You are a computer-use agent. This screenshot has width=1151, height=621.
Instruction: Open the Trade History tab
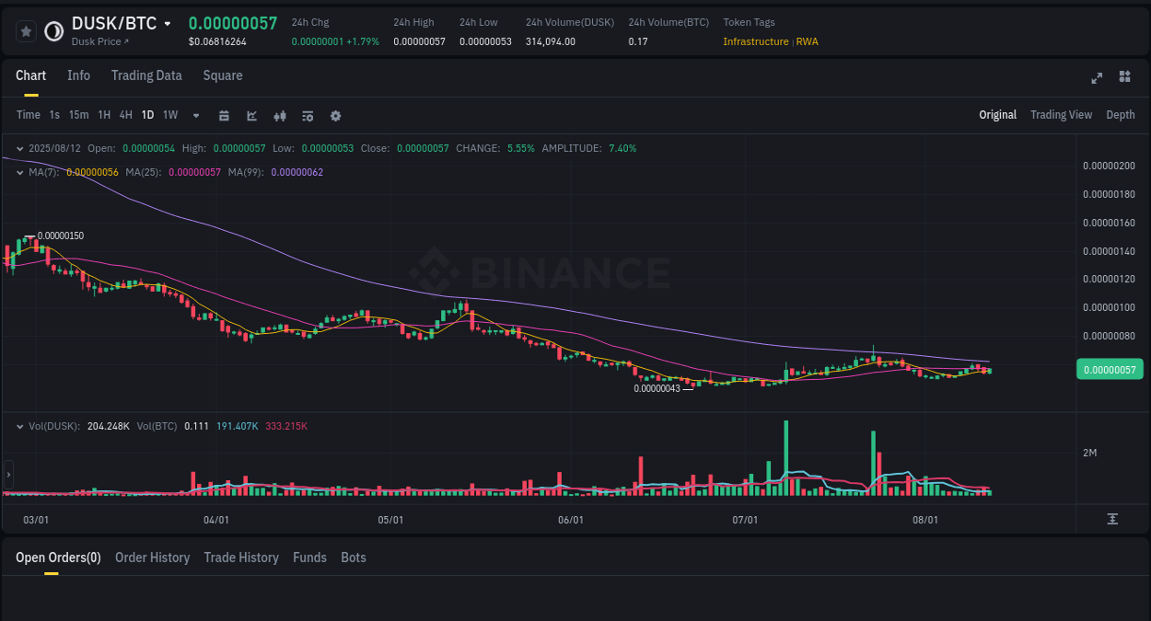pyautogui.click(x=241, y=558)
